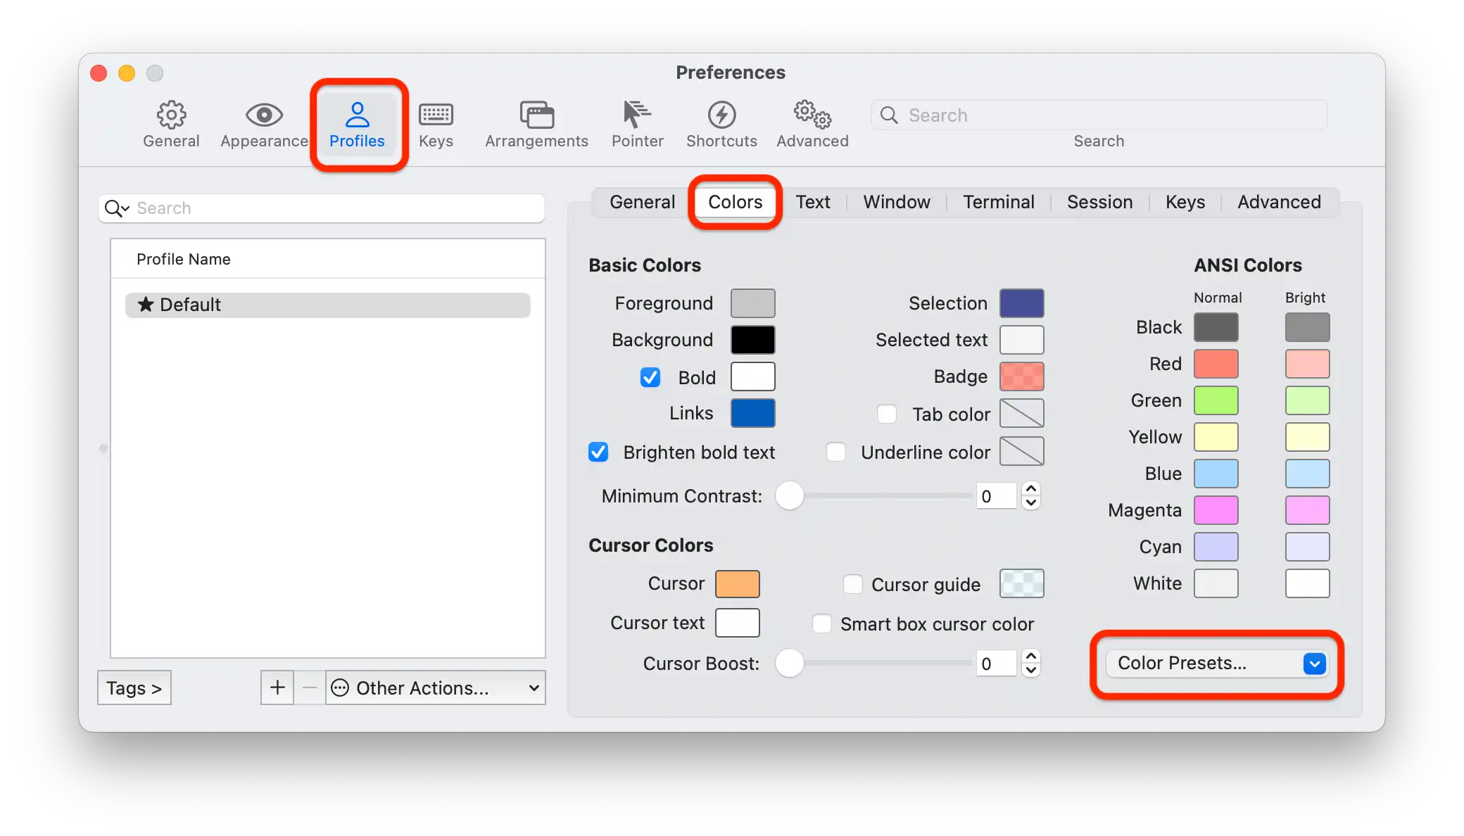The image size is (1464, 836).
Task: Open the General preferences gear icon
Action: pyautogui.click(x=171, y=115)
